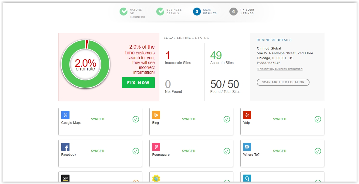Click the green Fix Now button
359x184 pixels.
[x=138, y=83]
